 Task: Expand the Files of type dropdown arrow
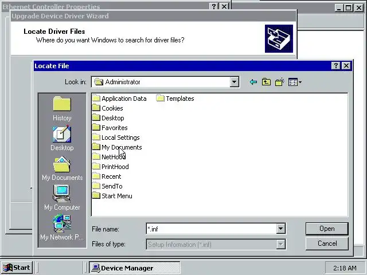pyautogui.click(x=280, y=245)
